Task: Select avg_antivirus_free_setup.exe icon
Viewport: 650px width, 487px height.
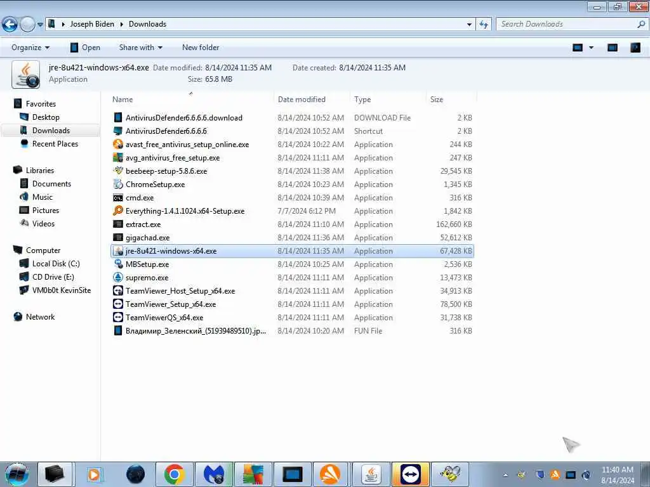Action: pos(118,157)
